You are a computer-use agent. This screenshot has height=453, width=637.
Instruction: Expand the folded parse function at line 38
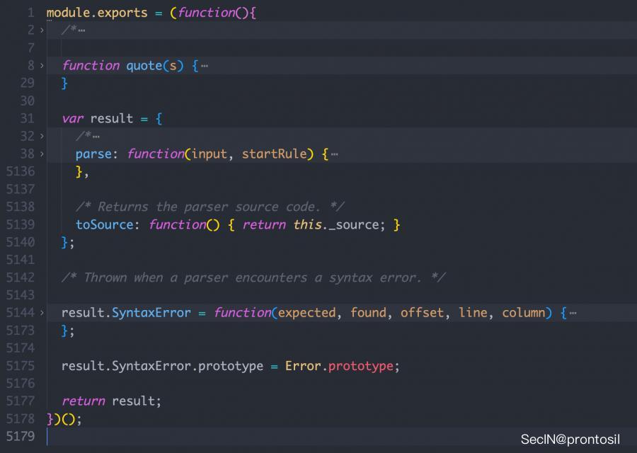[x=42, y=154]
